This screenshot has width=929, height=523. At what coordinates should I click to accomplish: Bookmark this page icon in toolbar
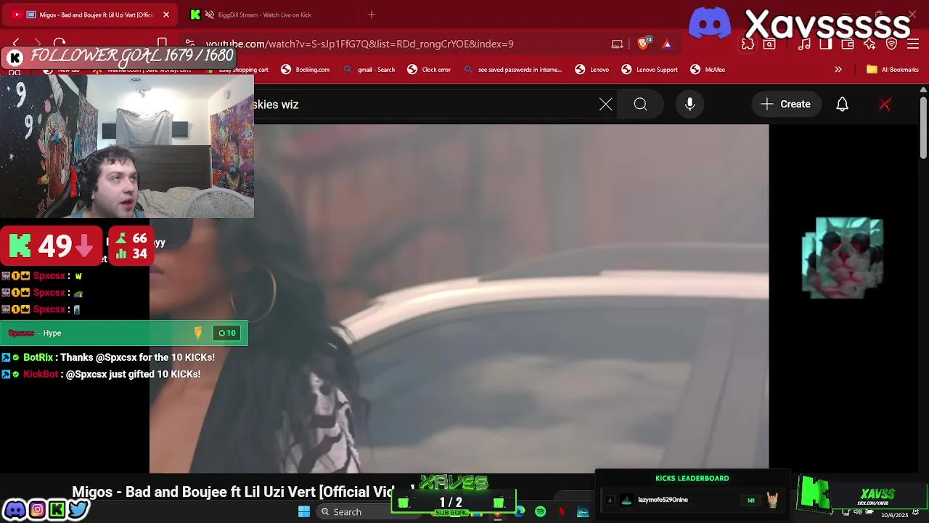(x=163, y=44)
